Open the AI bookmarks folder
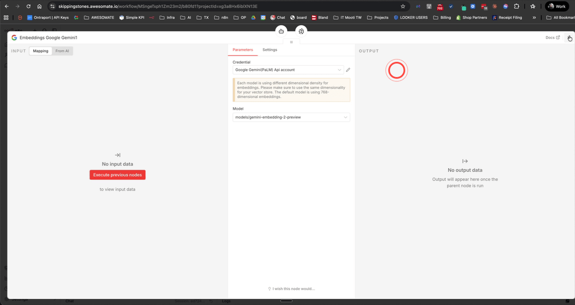The image size is (575, 305). (185, 17)
